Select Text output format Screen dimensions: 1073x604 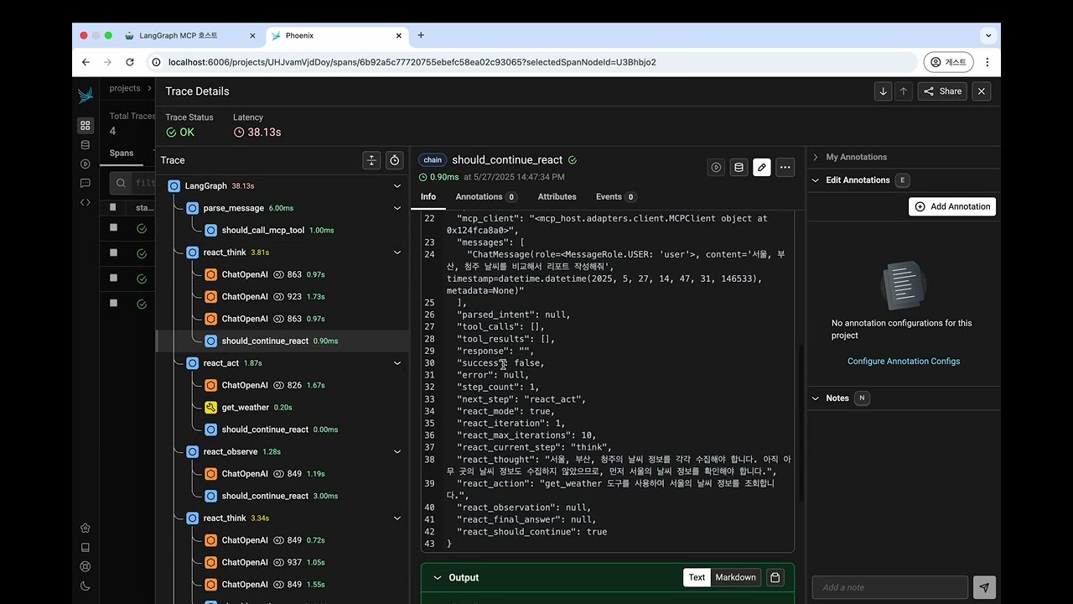pyautogui.click(x=697, y=578)
